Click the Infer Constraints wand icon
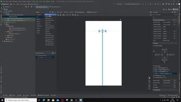This screenshot has height=102, width=181. pyautogui.click(x=70, y=15)
